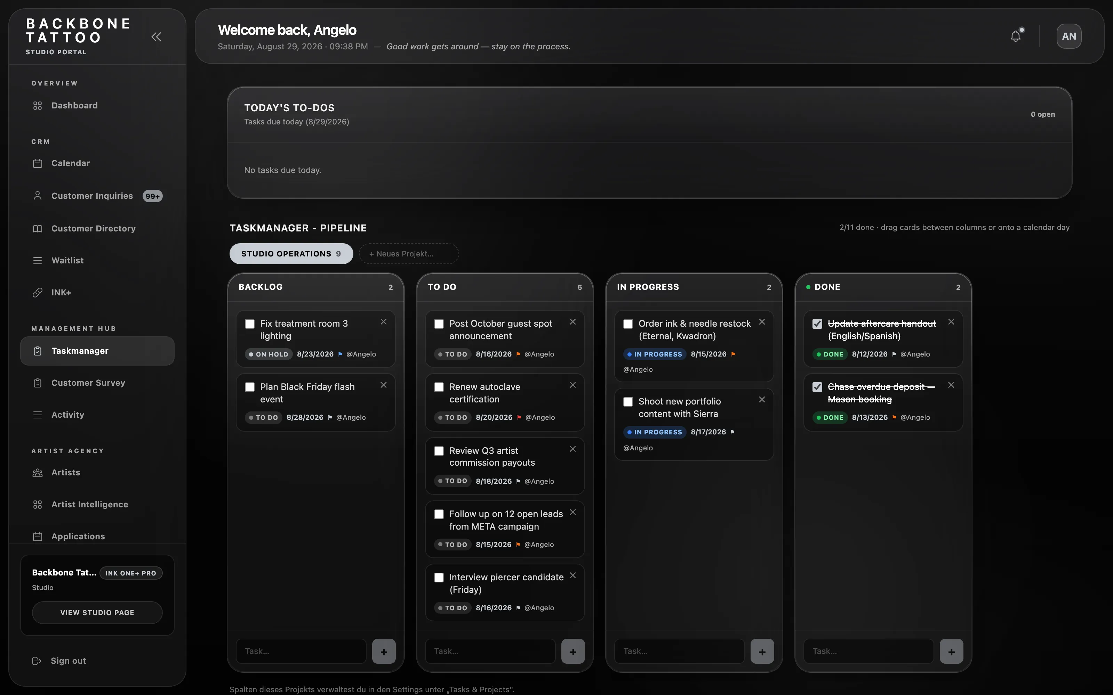Open IN PROGRESS status on Shoot portfolio card
The image size is (1113, 695).
(x=655, y=432)
